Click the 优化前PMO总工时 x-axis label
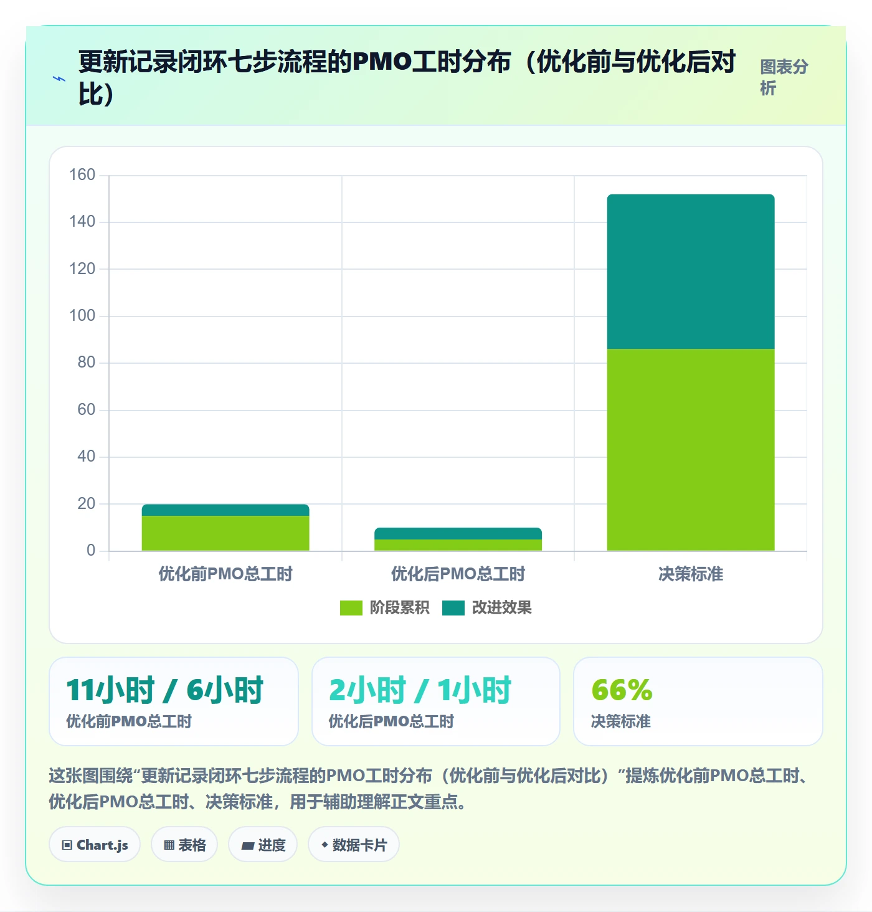Screen dimensions: 872x912 click(x=225, y=574)
